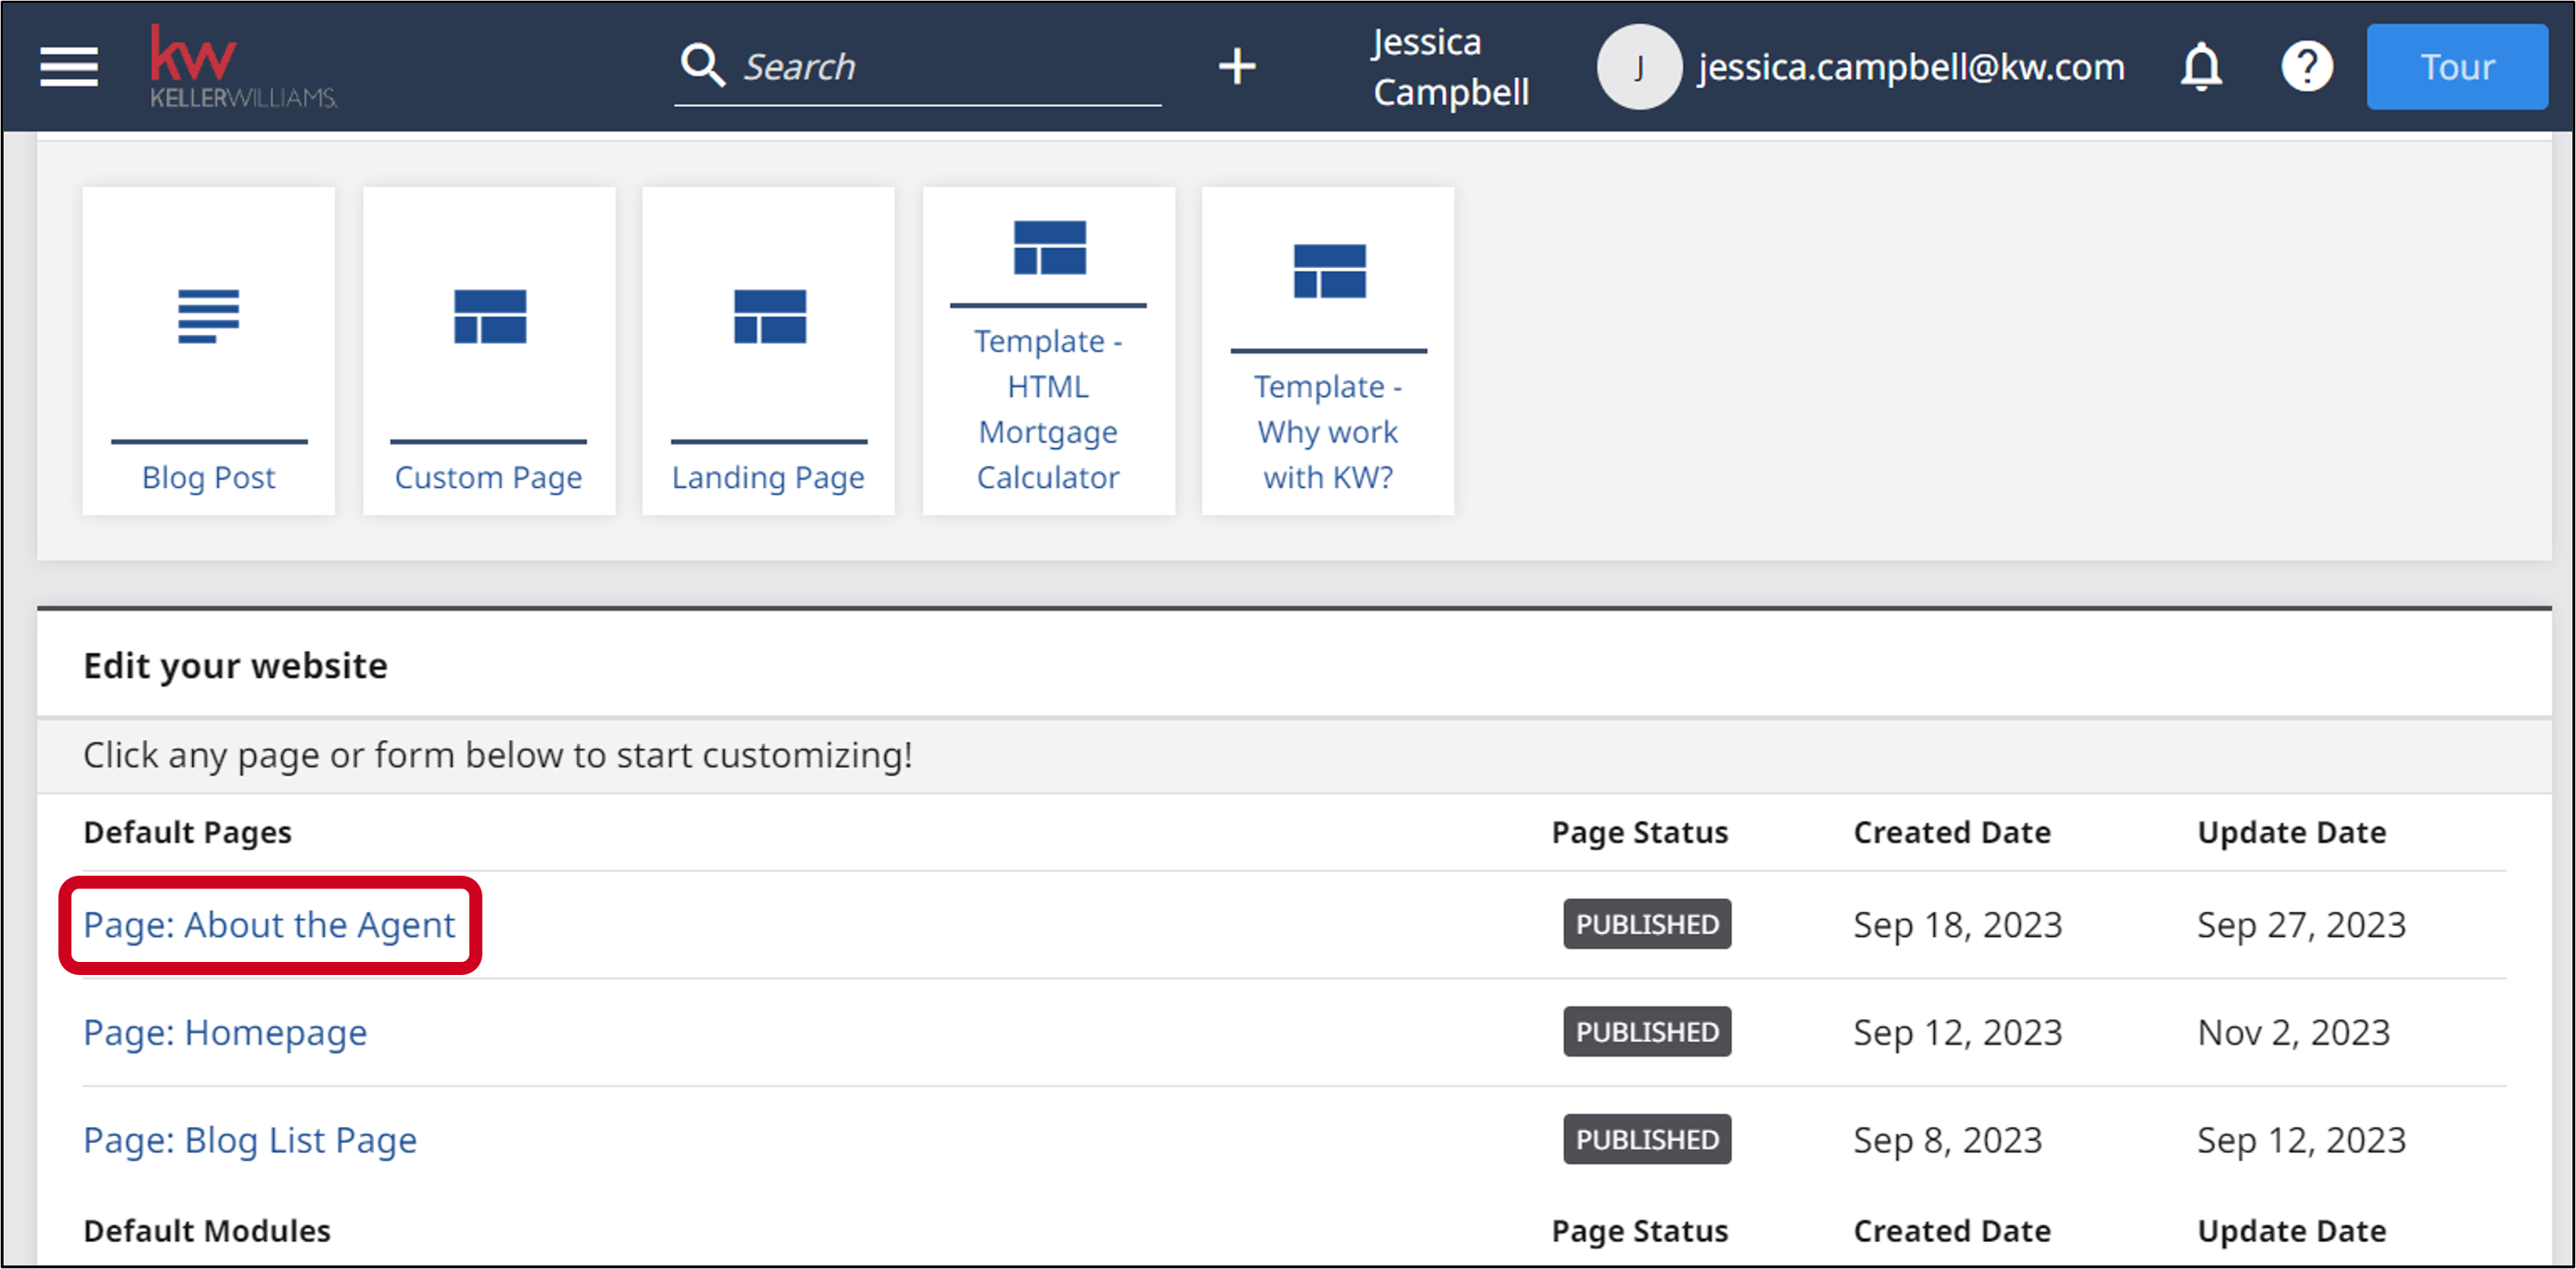Click the Why work with KW template icon
Screen dimensions: 2576x1269
tap(1329, 271)
